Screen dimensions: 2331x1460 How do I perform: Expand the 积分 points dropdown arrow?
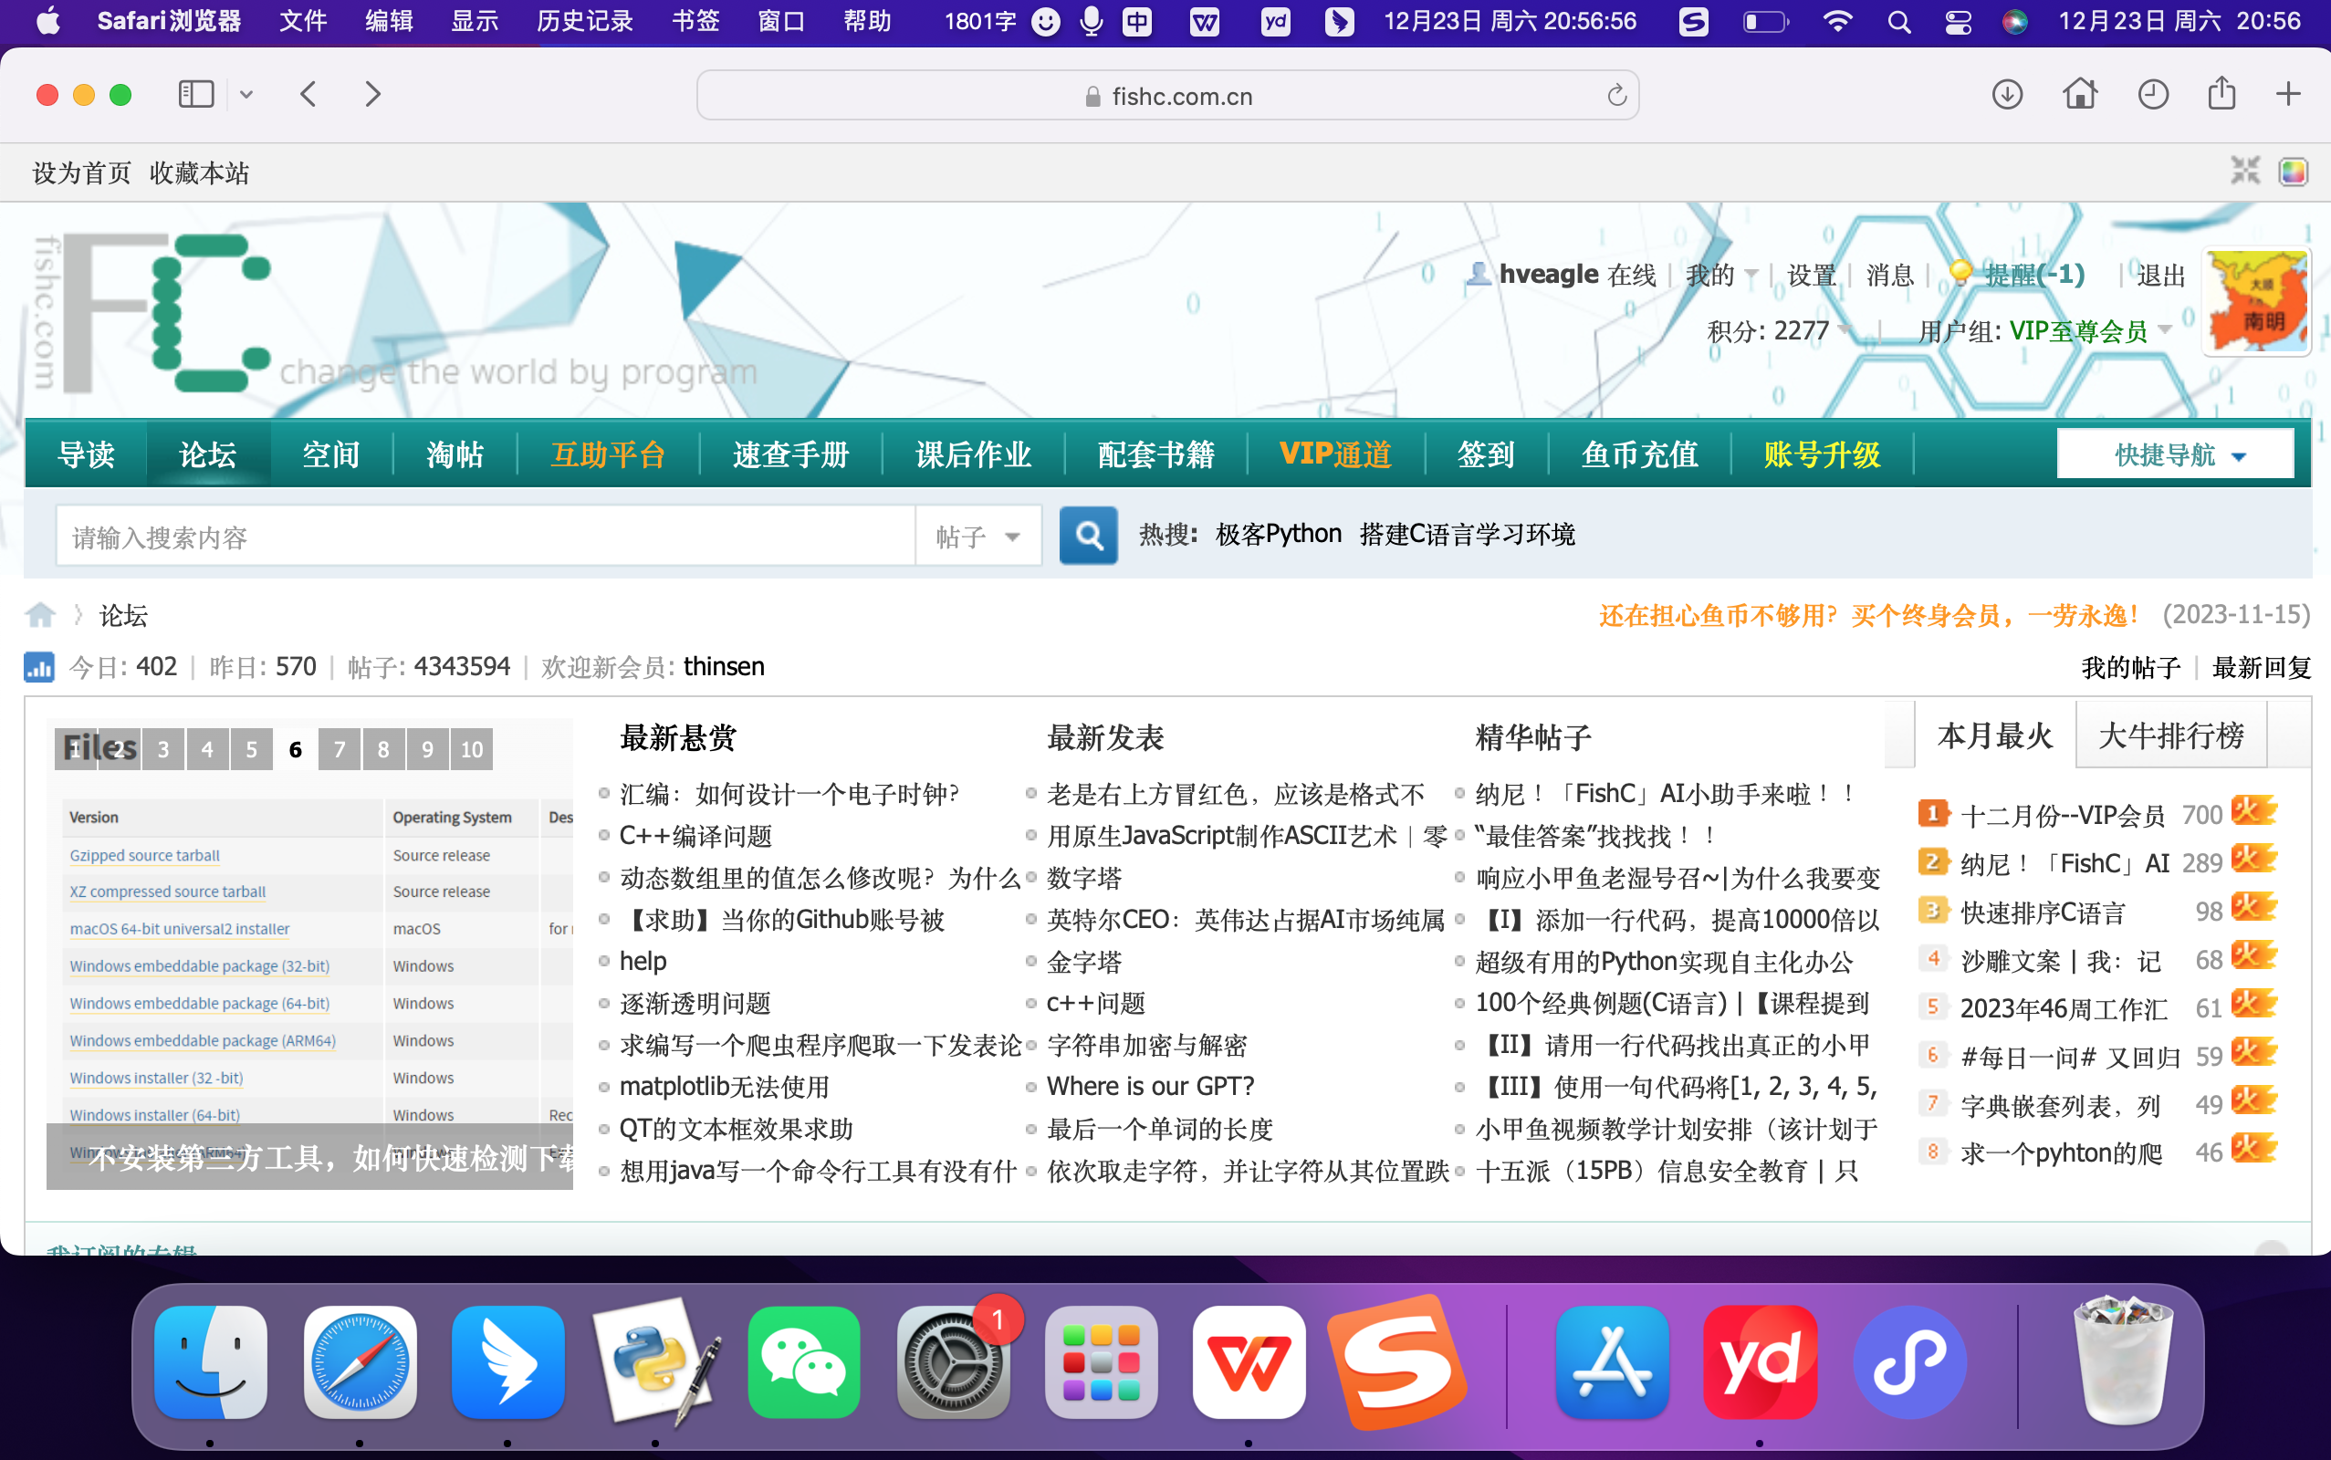click(1845, 331)
